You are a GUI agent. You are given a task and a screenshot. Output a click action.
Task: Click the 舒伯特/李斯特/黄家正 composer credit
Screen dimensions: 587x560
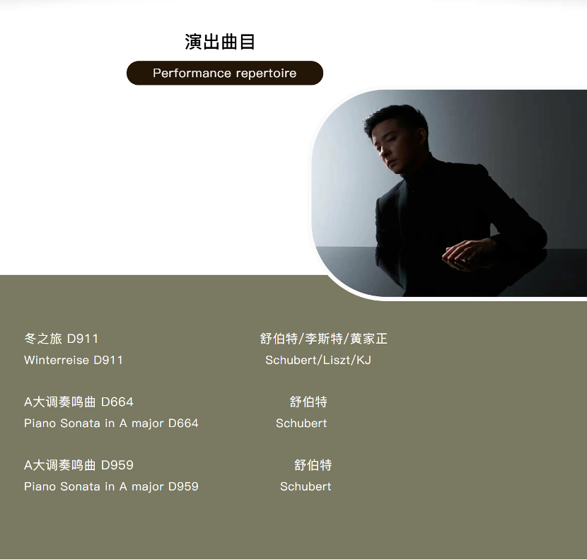point(323,339)
